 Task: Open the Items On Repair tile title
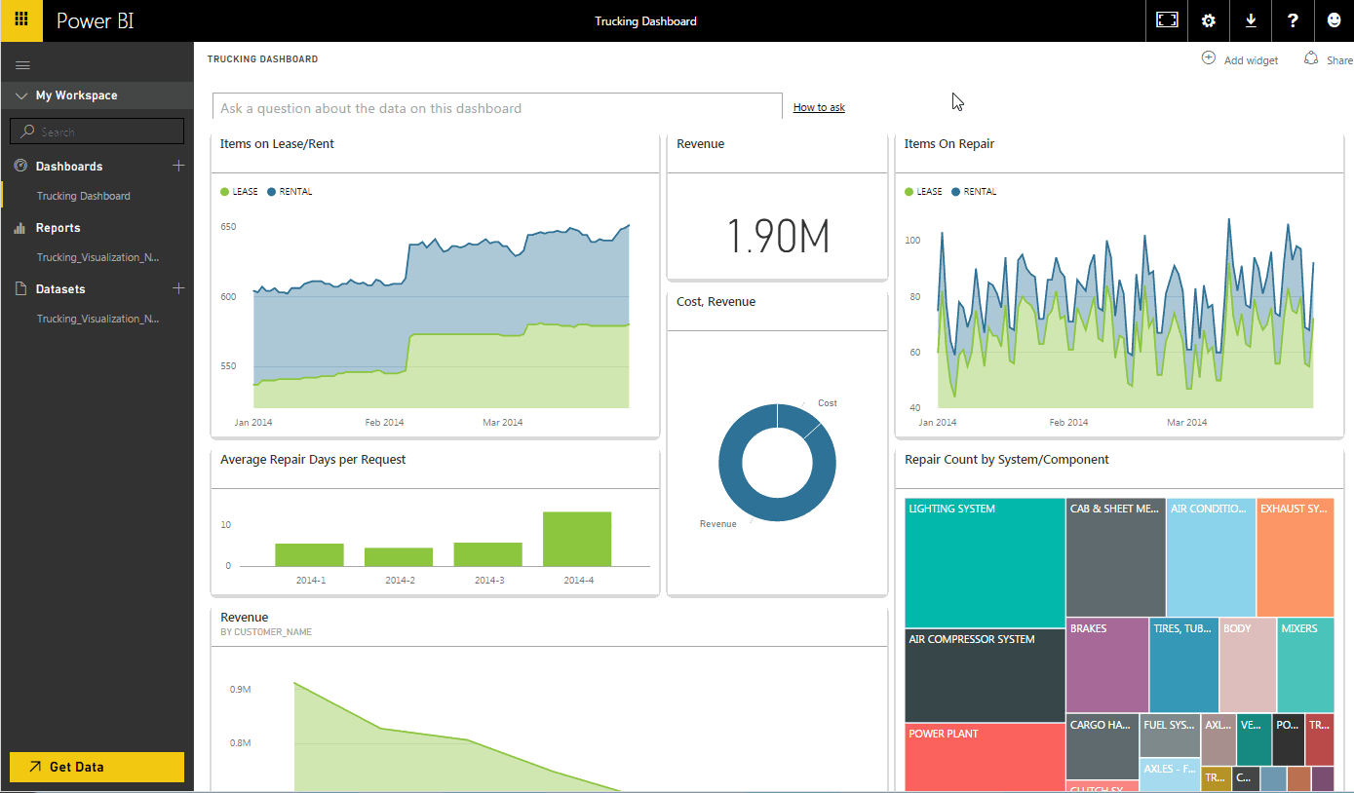click(x=949, y=144)
